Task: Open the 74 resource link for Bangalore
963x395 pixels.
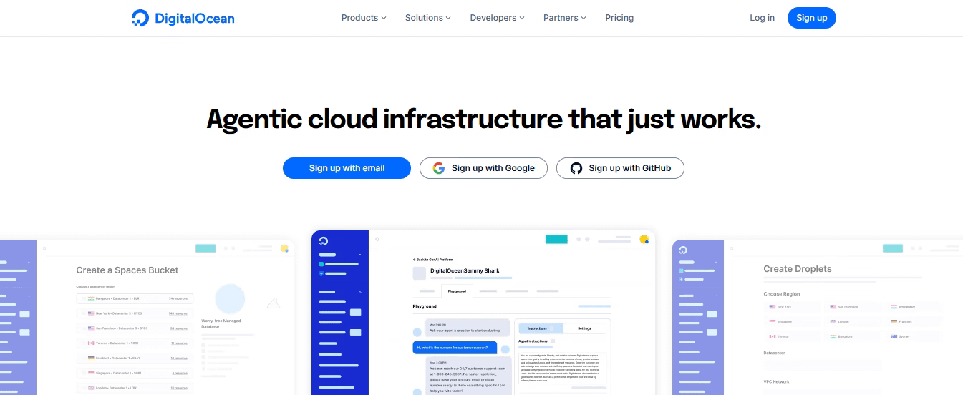Action: point(178,298)
